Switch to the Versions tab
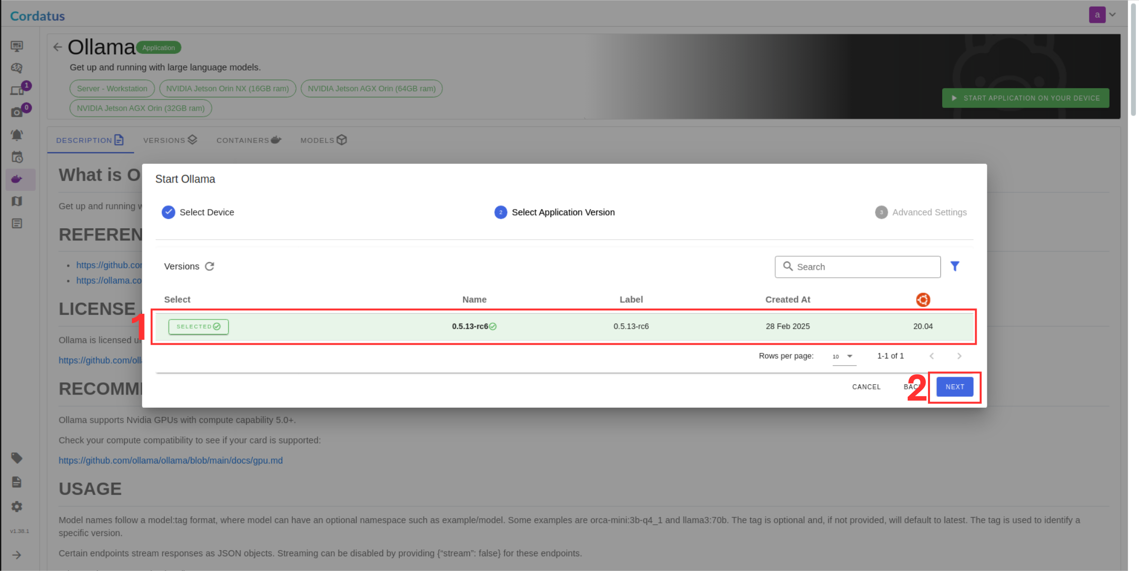The height and width of the screenshot is (571, 1139). click(170, 140)
